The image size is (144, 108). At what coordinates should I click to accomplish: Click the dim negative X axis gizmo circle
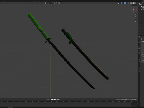tap(131, 10)
